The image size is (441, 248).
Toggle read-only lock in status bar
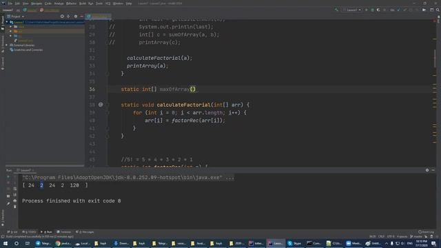pyautogui.click(x=426, y=236)
